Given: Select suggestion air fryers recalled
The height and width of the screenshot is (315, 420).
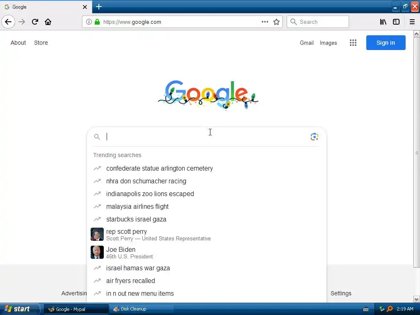Looking at the screenshot, I should tap(206, 281).
